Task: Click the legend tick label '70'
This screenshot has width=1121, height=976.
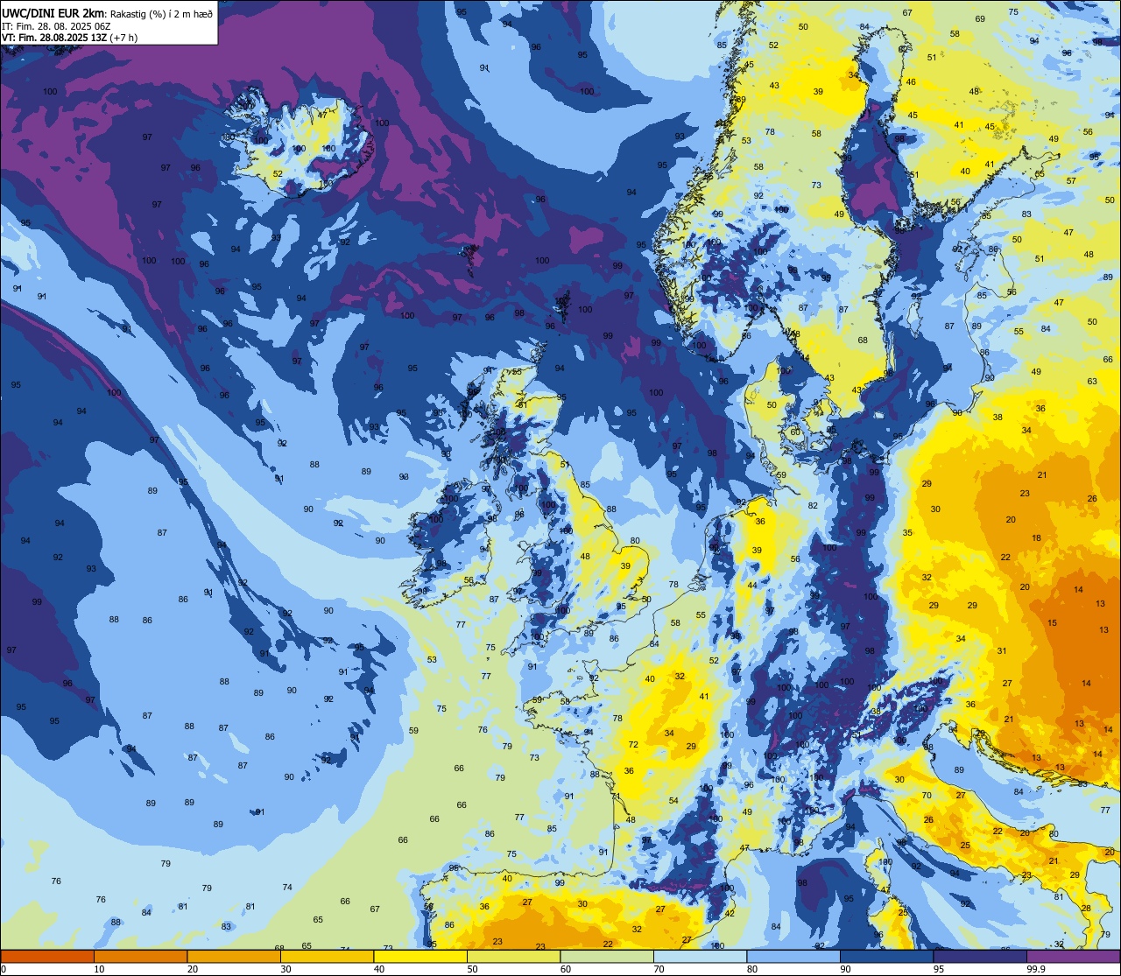Action: click(x=659, y=969)
